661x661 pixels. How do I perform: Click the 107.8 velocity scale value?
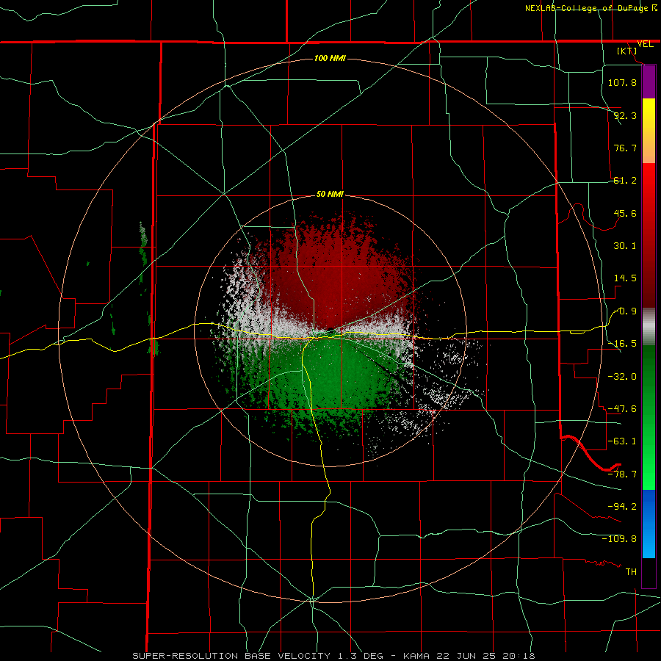pyautogui.click(x=622, y=82)
